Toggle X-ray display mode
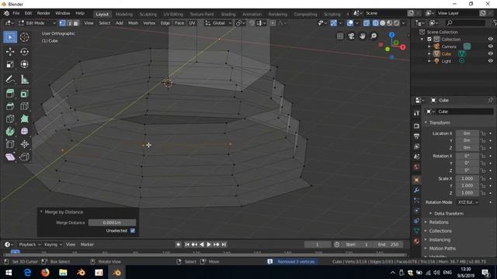Image resolution: width=497 pixels, height=279 pixels. 367,23
